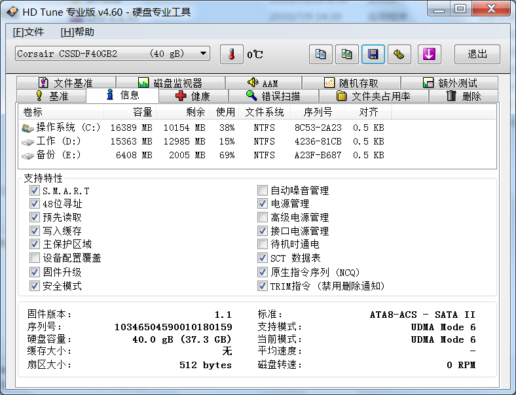Image resolution: width=516 pixels, height=395 pixels.
Task: Click the thermometer temperature icon
Action: tap(231, 54)
